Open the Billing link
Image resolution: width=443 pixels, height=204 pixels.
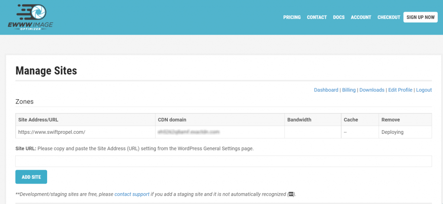[349, 90]
